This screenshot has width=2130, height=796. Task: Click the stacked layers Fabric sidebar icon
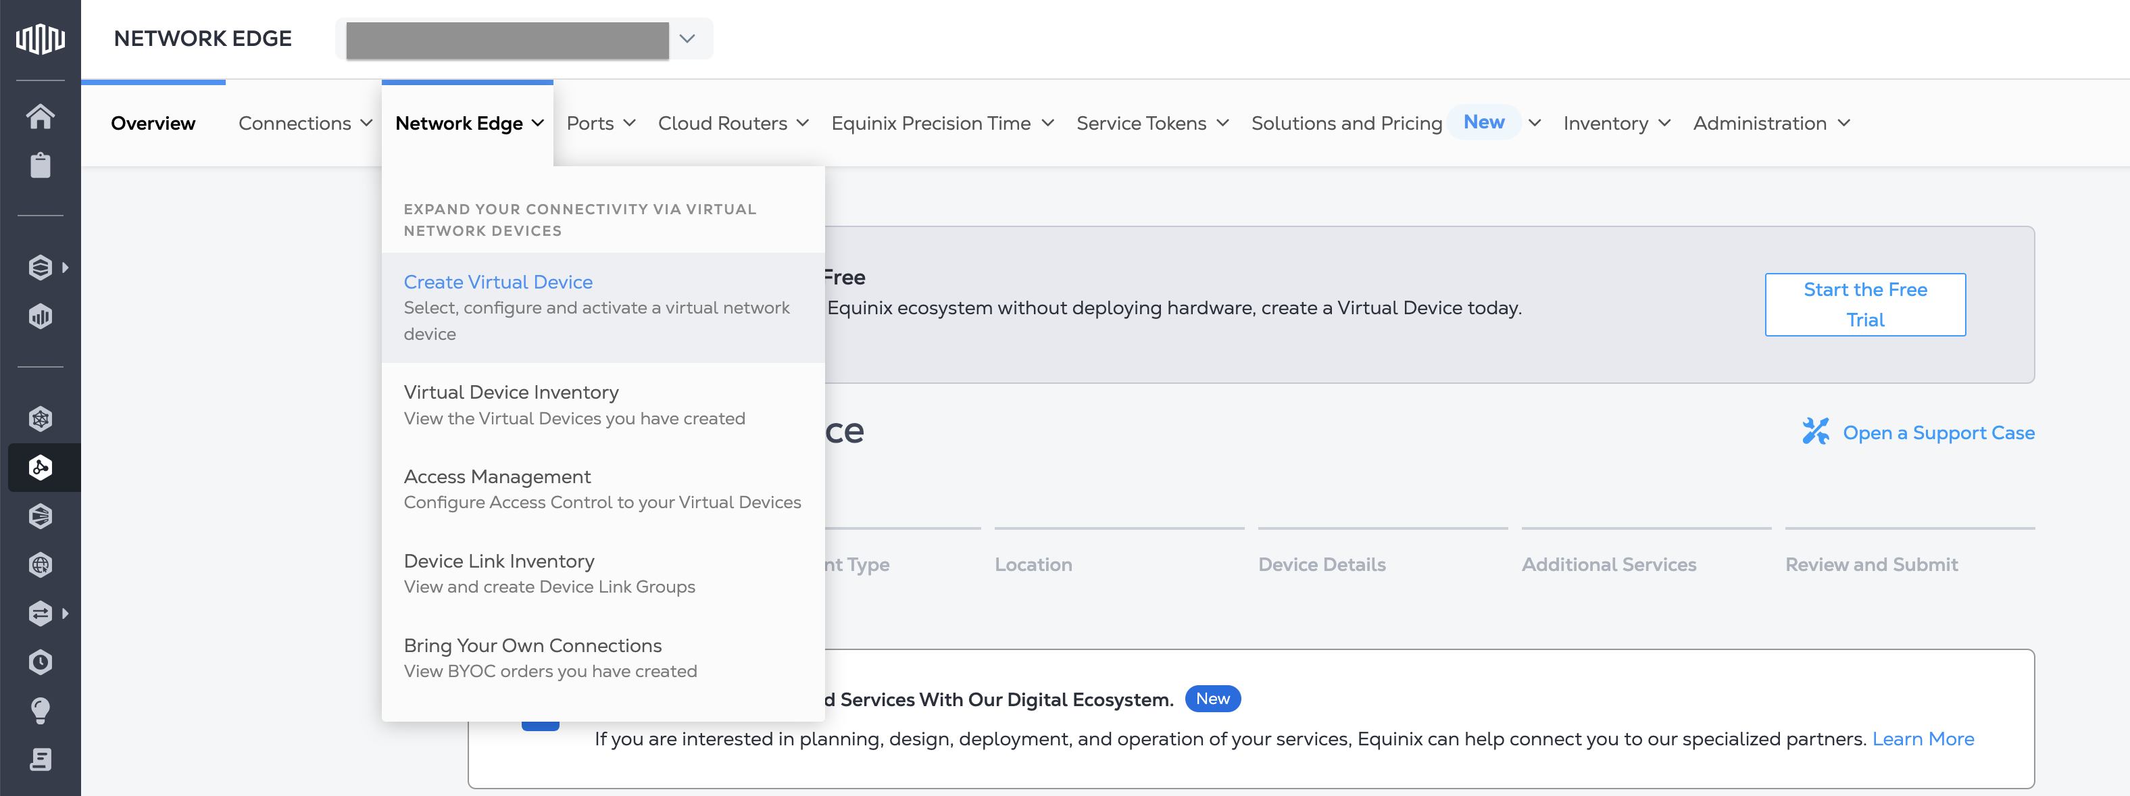(x=40, y=266)
